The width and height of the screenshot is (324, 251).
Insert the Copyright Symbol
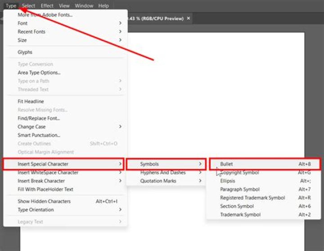(x=265, y=173)
